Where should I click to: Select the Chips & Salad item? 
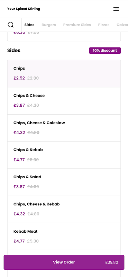click(x=64, y=182)
